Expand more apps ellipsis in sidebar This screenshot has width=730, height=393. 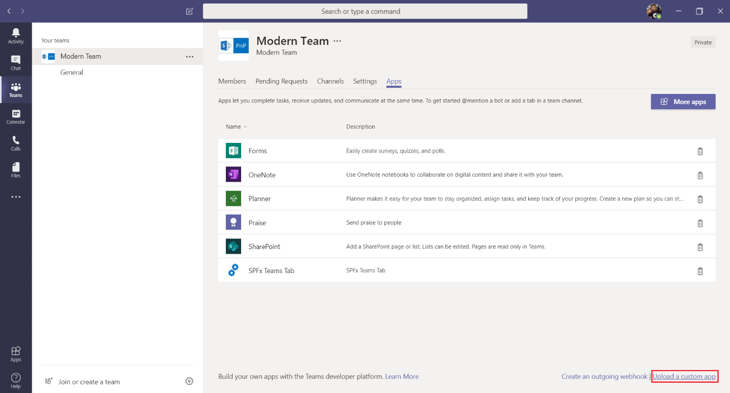16,197
